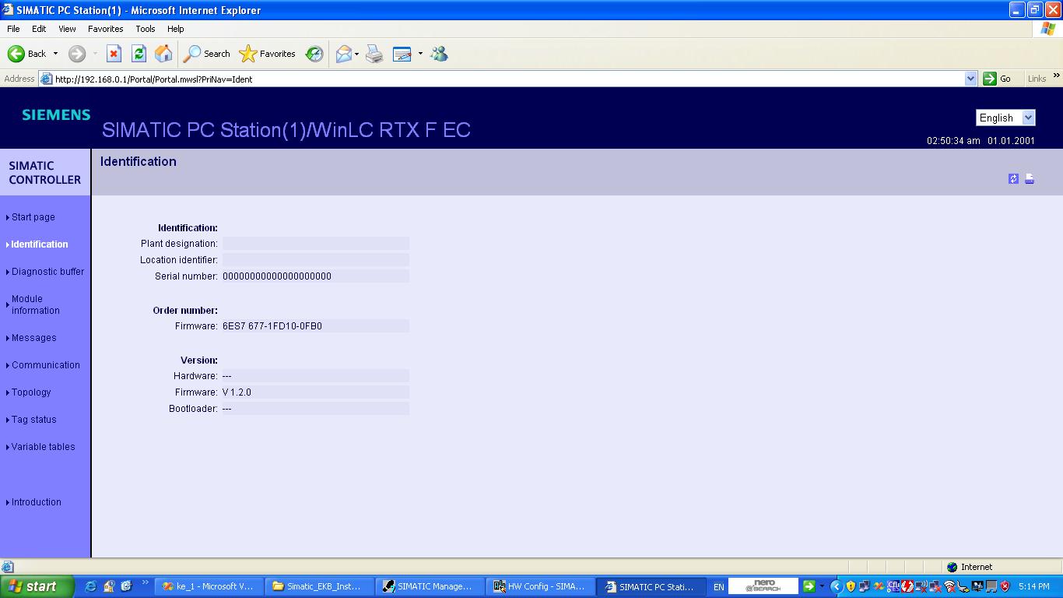
Task: Open Module information in the sidebar
Action: (35, 304)
